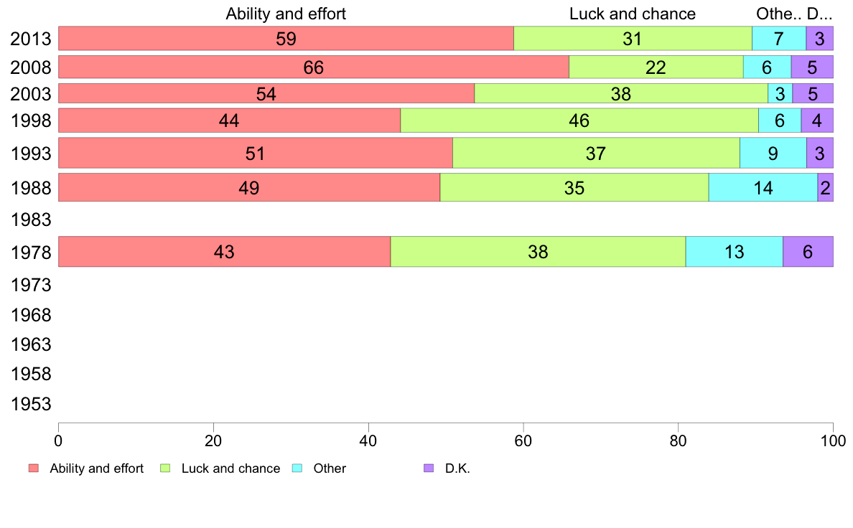
Task: Click the Luck and chance column header
Action: (x=633, y=14)
